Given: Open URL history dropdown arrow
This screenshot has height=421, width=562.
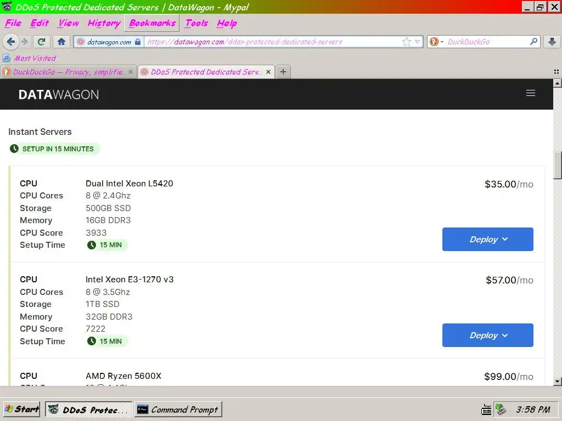Looking at the screenshot, I should click(x=417, y=42).
